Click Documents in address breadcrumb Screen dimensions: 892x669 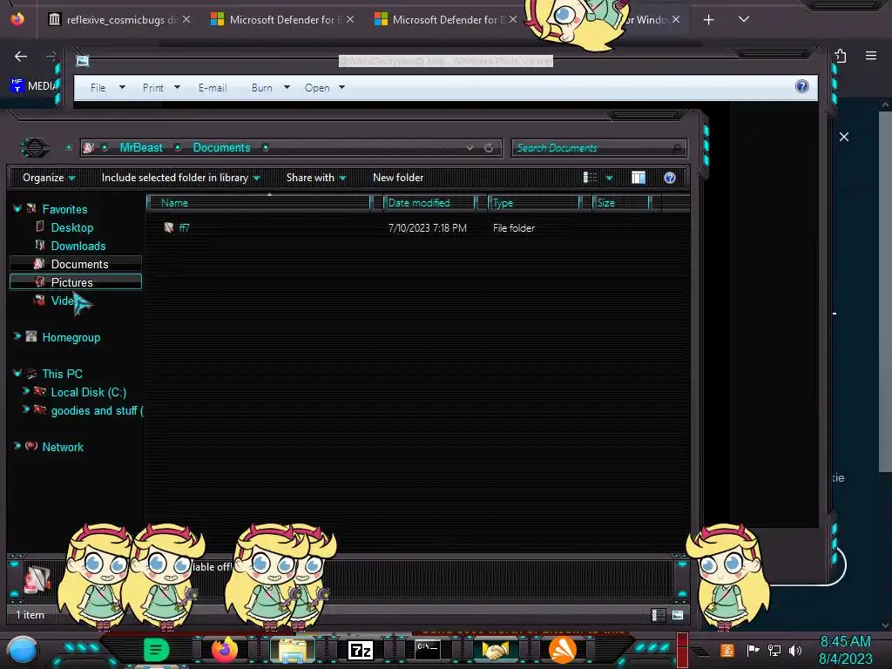[222, 148]
